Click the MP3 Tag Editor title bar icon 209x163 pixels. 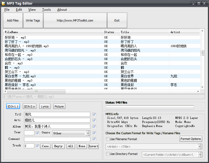coord(4,3)
